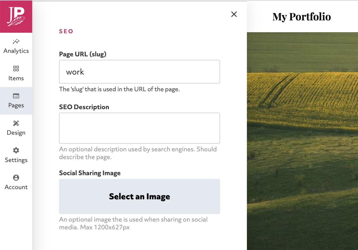Select the Items grid icon

pyautogui.click(x=16, y=69)
